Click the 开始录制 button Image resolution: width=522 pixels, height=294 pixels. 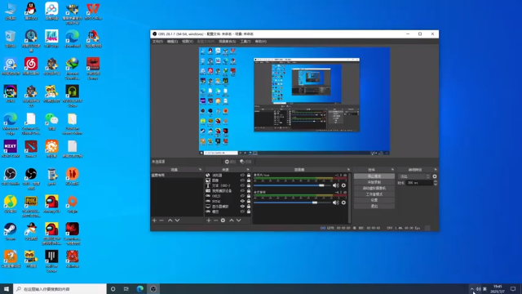pyautogui.click(x=374, y=182)
